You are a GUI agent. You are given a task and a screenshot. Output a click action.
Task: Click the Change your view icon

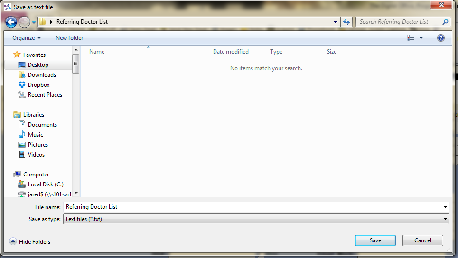pyautogui.click(x=411, y=38)
